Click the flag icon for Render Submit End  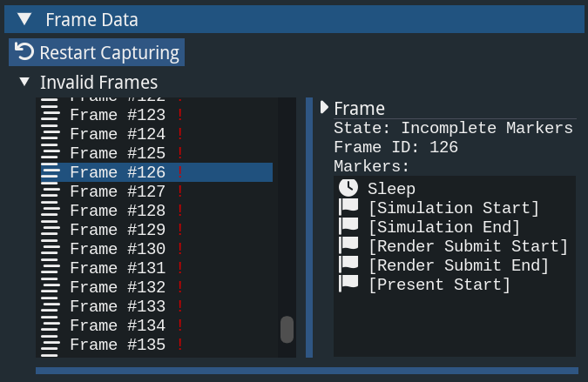pos(348,265)
